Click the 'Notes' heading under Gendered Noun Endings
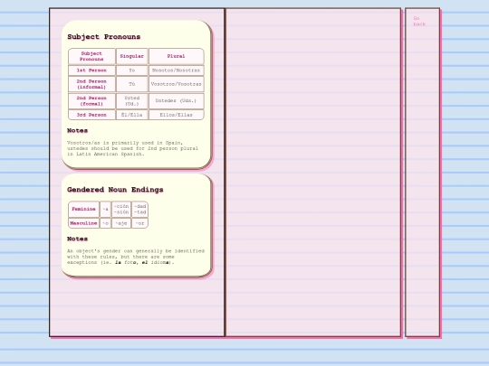 77,239
